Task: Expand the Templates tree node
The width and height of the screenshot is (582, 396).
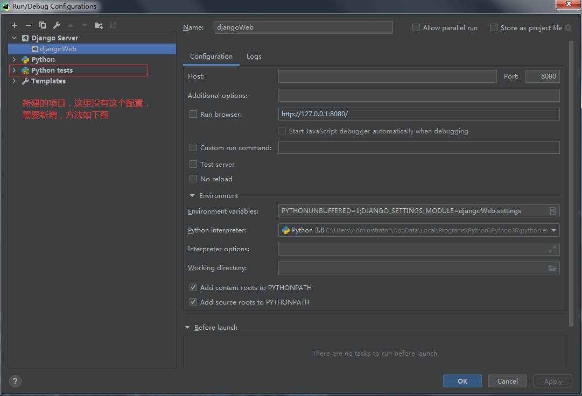Action: coord(15,81)
